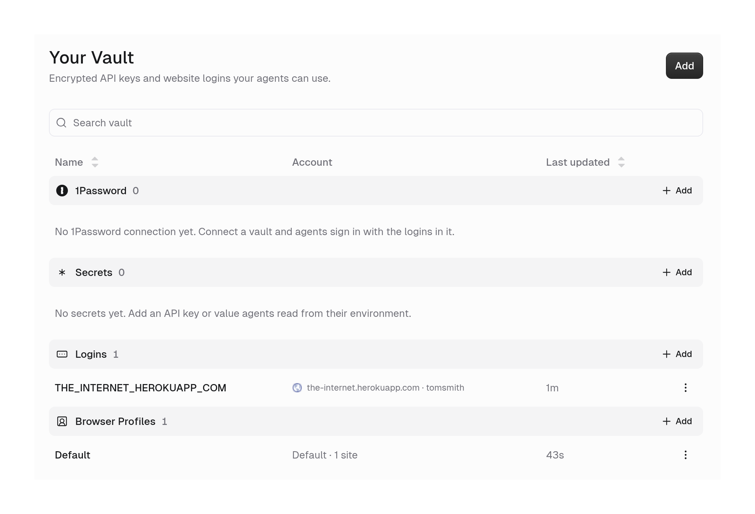Click the Logins keyboard icon

(62, 354)
